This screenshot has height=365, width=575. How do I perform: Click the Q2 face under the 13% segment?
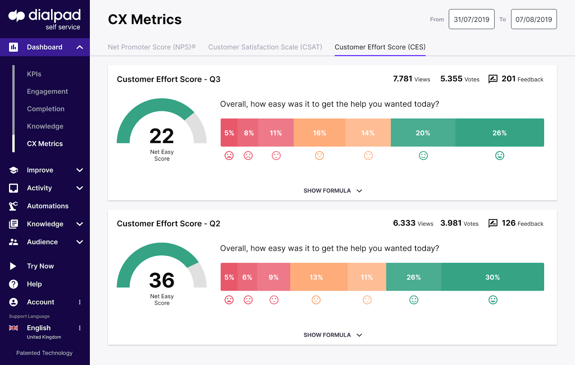pyautogui.click(x=316, y=300)
